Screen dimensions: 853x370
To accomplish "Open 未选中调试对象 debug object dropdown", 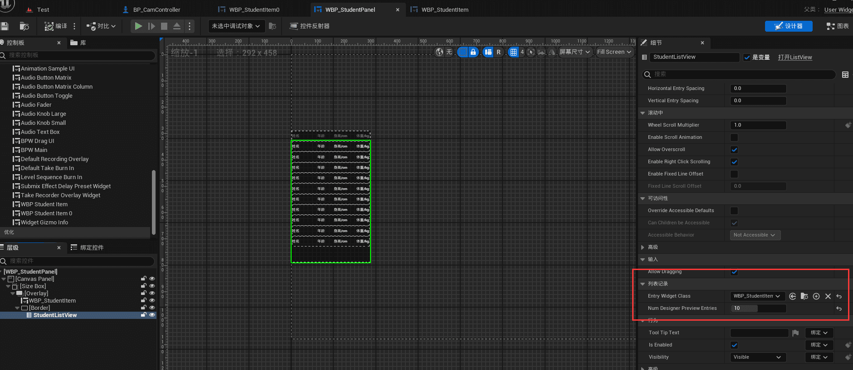I will point(236,26).
